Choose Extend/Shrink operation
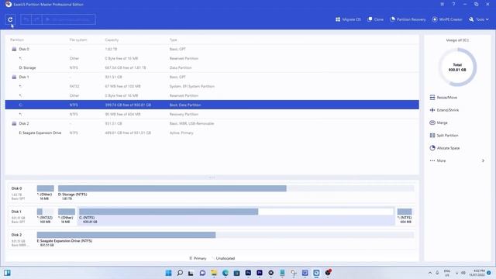 [x=444, y=110]
